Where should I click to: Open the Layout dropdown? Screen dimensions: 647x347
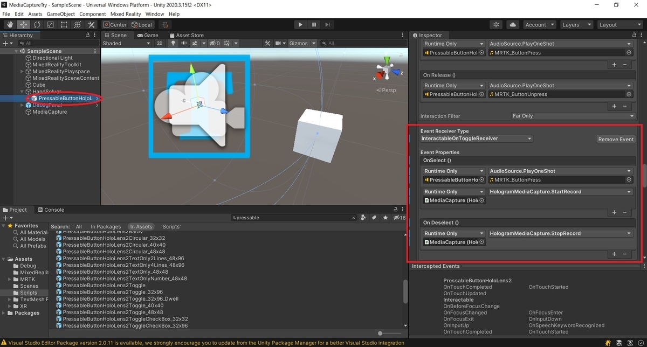click(619, 25)
